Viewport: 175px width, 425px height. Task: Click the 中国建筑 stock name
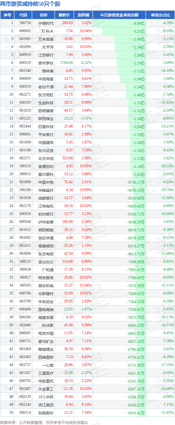46,143
